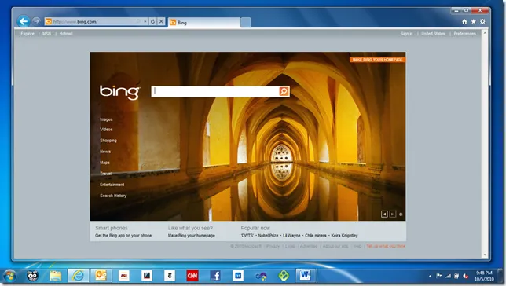The image size is (506, 286).
Task: Click the Bing logo
Action: tap(119, 92)
